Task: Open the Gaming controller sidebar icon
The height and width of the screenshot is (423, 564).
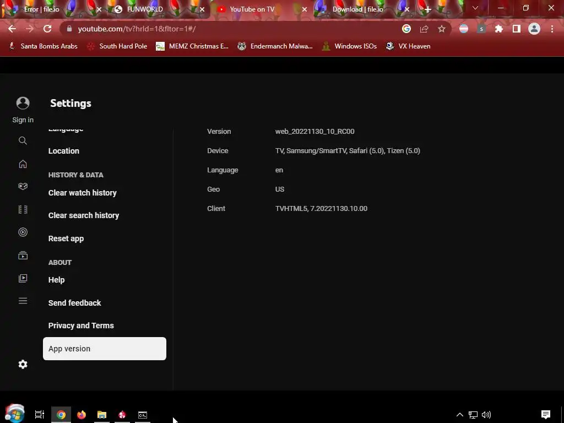Action: pos(23,186)
